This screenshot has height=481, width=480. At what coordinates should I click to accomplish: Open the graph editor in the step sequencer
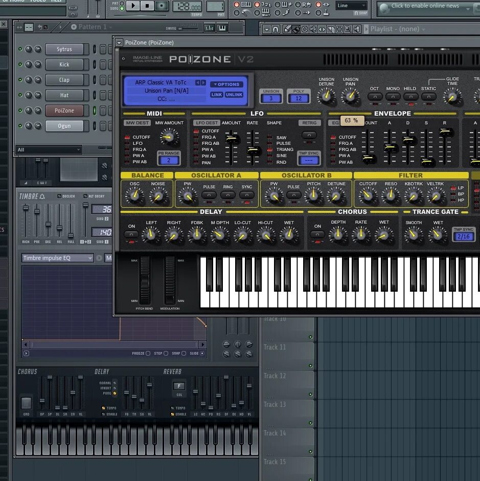(x=210, y=28)
